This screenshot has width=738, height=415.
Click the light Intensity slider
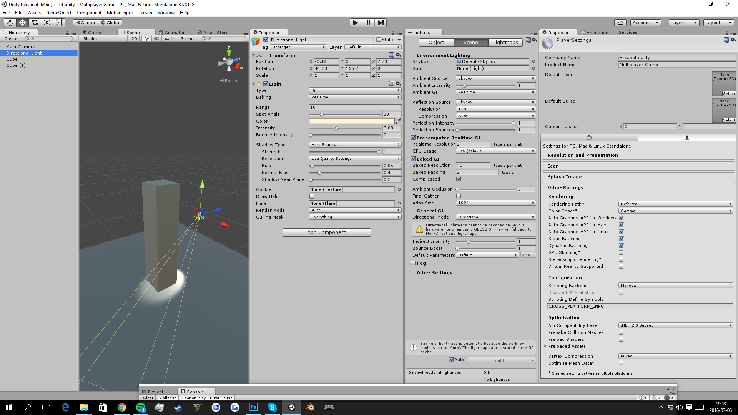[x=345, y=128]
